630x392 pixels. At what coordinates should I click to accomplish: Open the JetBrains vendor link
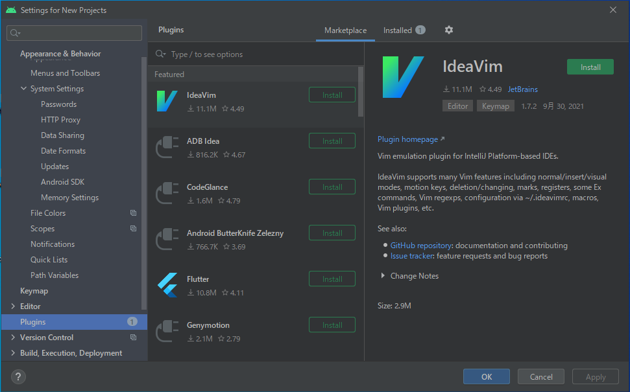(x=523, y=89)
